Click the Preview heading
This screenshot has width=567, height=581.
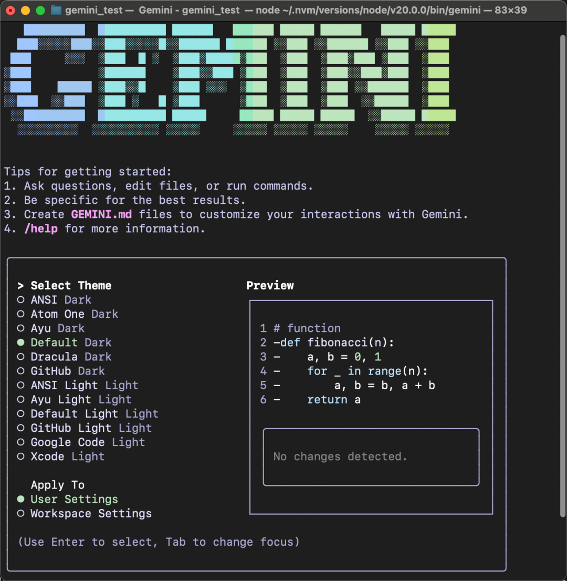tap(270, 286)
